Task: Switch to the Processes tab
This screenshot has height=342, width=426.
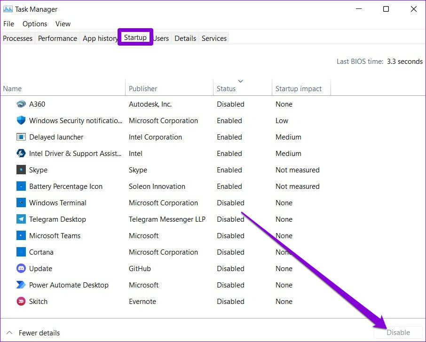Action: pos(18,38)
